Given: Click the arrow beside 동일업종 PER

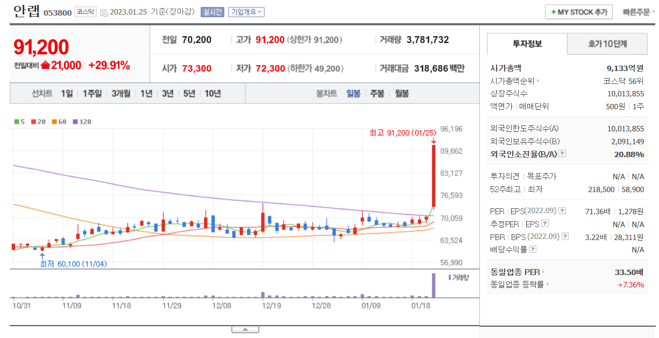Looking at the screenshot, I should 543,272.
